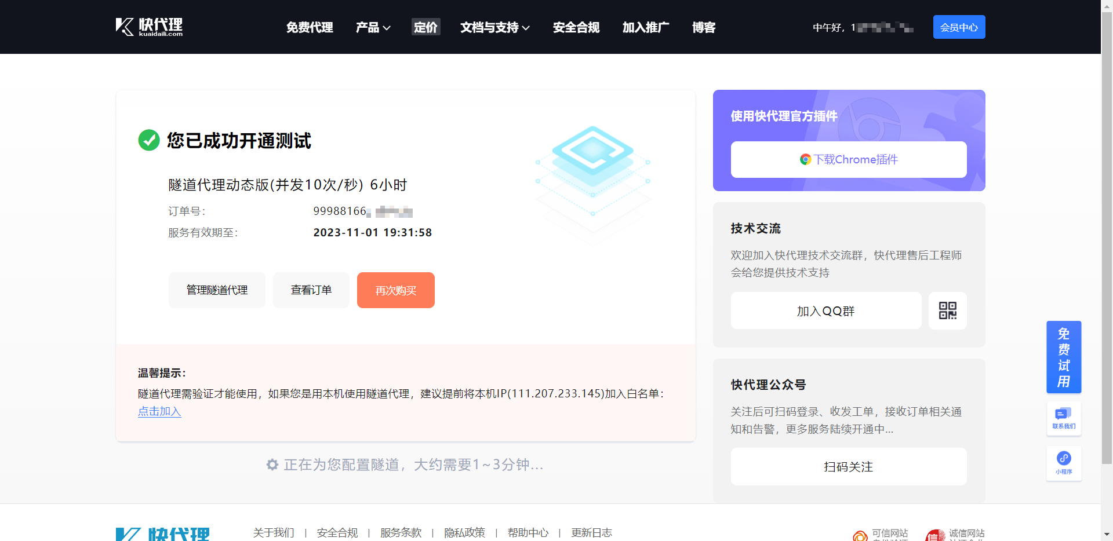The image size is (1113, 541).
Task: Visit the 博客 nav item
Action: (704, 27)
